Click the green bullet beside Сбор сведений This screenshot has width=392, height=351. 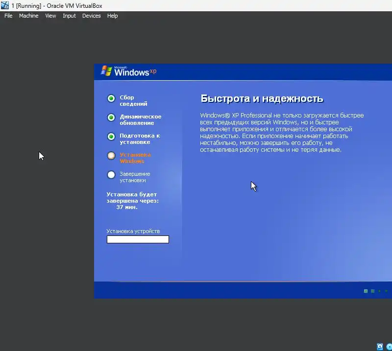tap(111, 98)
